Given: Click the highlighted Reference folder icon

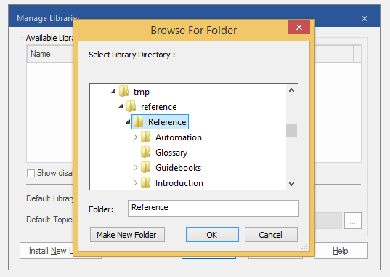Looking at the screenshot, I should tap(138, 121).
